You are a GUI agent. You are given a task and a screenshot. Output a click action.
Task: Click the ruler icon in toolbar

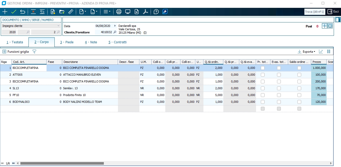[70, 12]
